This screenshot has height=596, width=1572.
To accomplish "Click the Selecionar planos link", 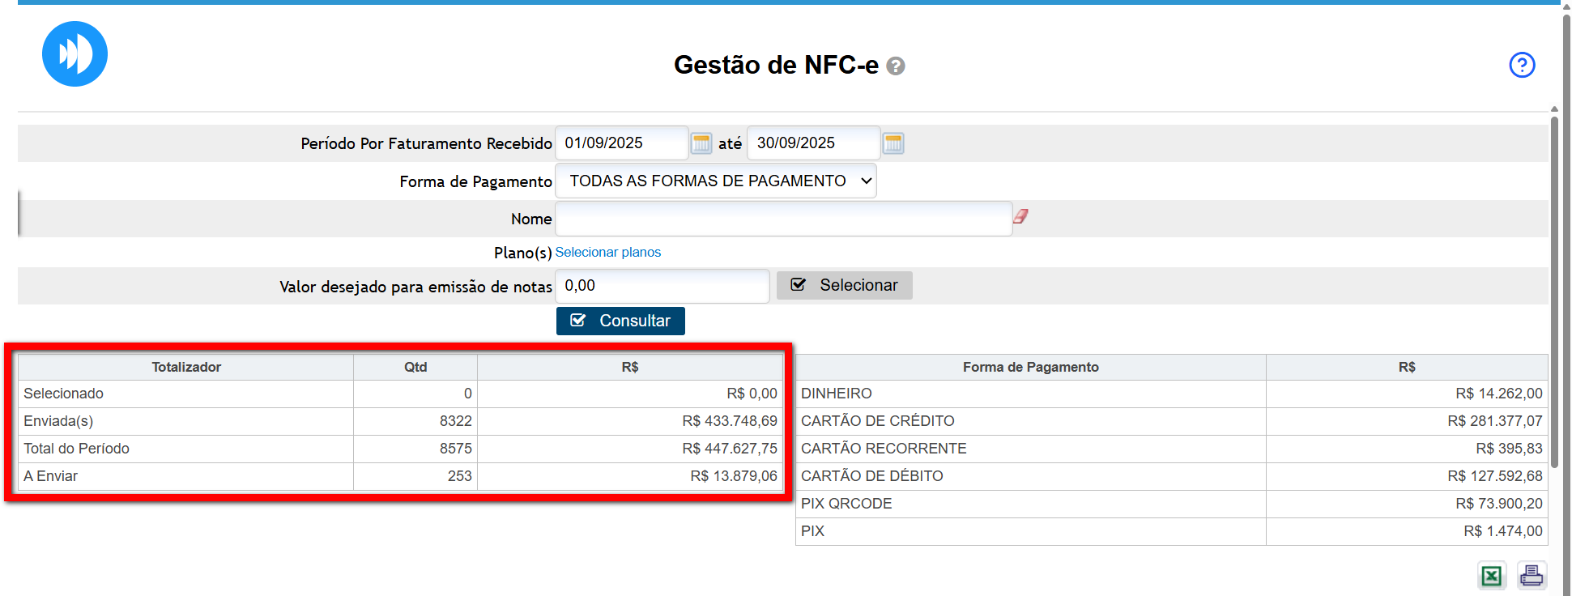I will [607, 253].
